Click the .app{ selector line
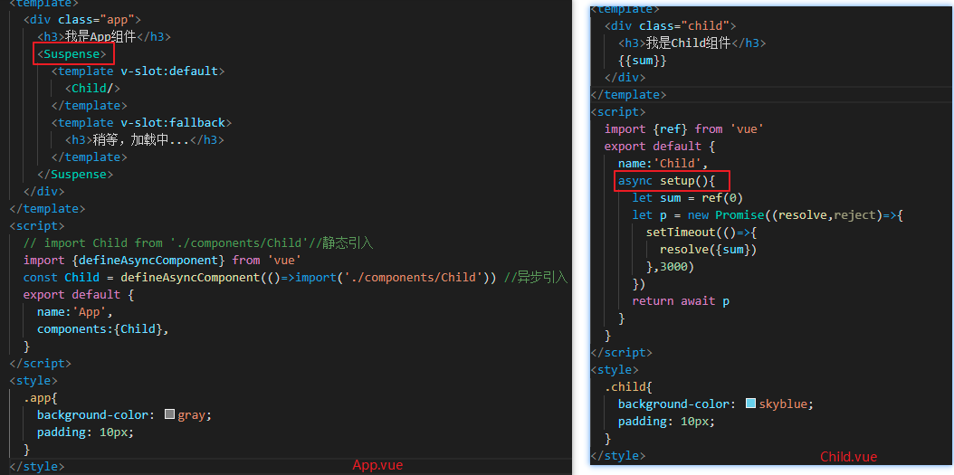Image resolution: width=954 pixels, height=475 pixels. pos(40,398)
